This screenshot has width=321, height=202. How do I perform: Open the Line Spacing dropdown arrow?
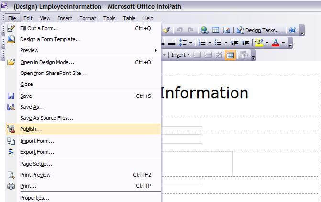click(190, 43)
